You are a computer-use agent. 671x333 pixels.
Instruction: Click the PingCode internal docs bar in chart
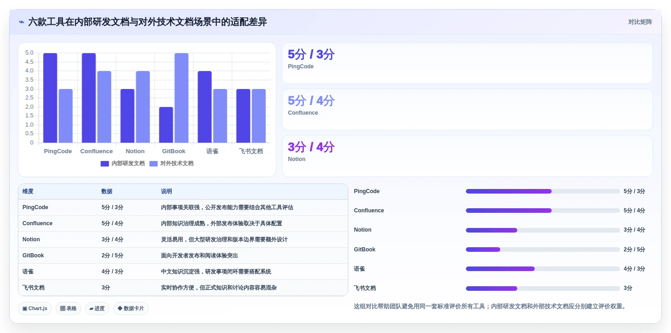click(50, 98)
